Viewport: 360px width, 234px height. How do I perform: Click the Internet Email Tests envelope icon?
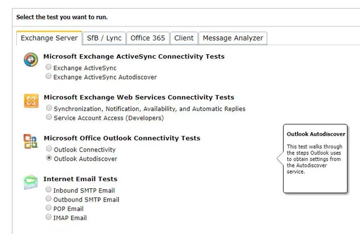pyautogui.click(x=31, y=182)
